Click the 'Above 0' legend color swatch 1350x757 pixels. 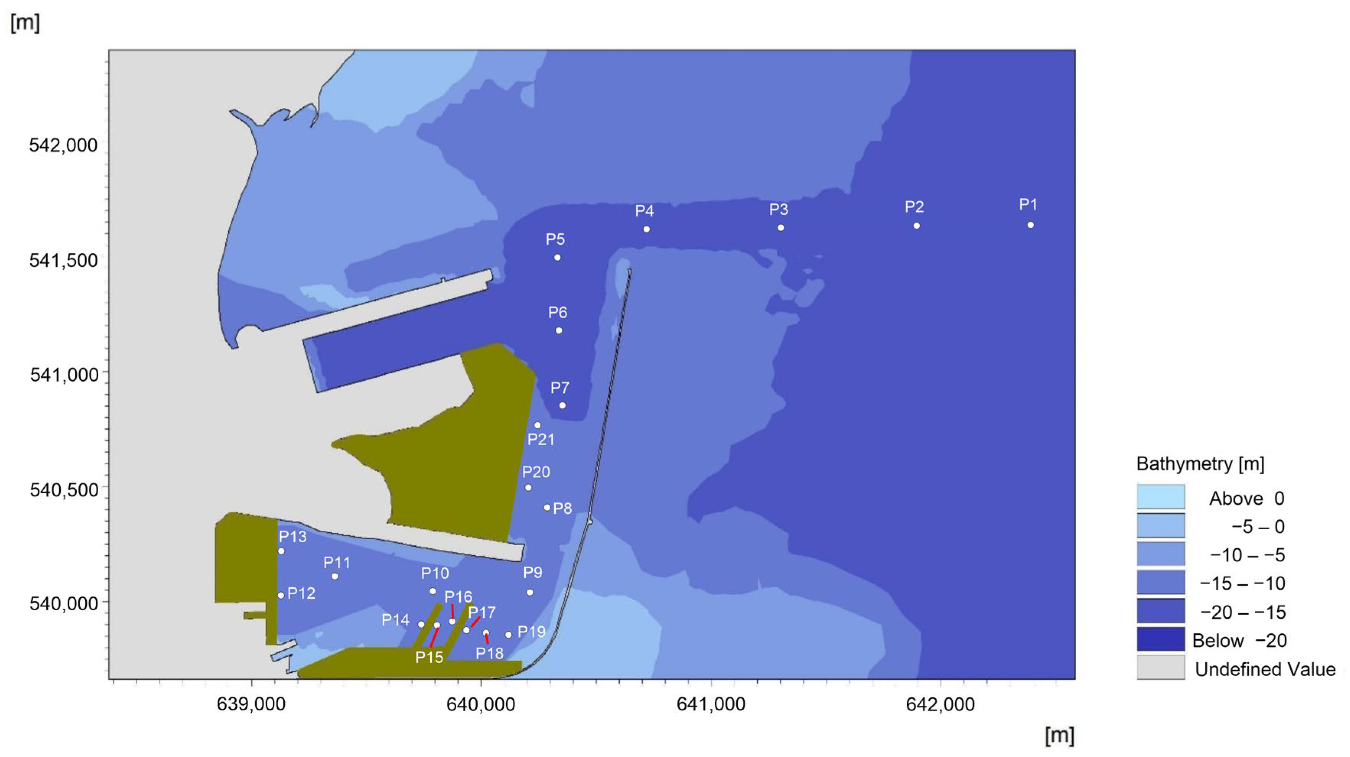[x=1160, y=497]
